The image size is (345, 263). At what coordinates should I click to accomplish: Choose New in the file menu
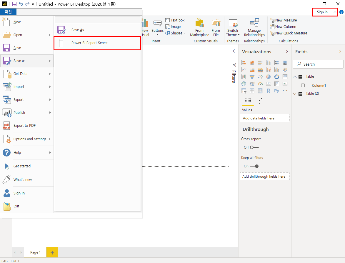(x=27, y=22)
